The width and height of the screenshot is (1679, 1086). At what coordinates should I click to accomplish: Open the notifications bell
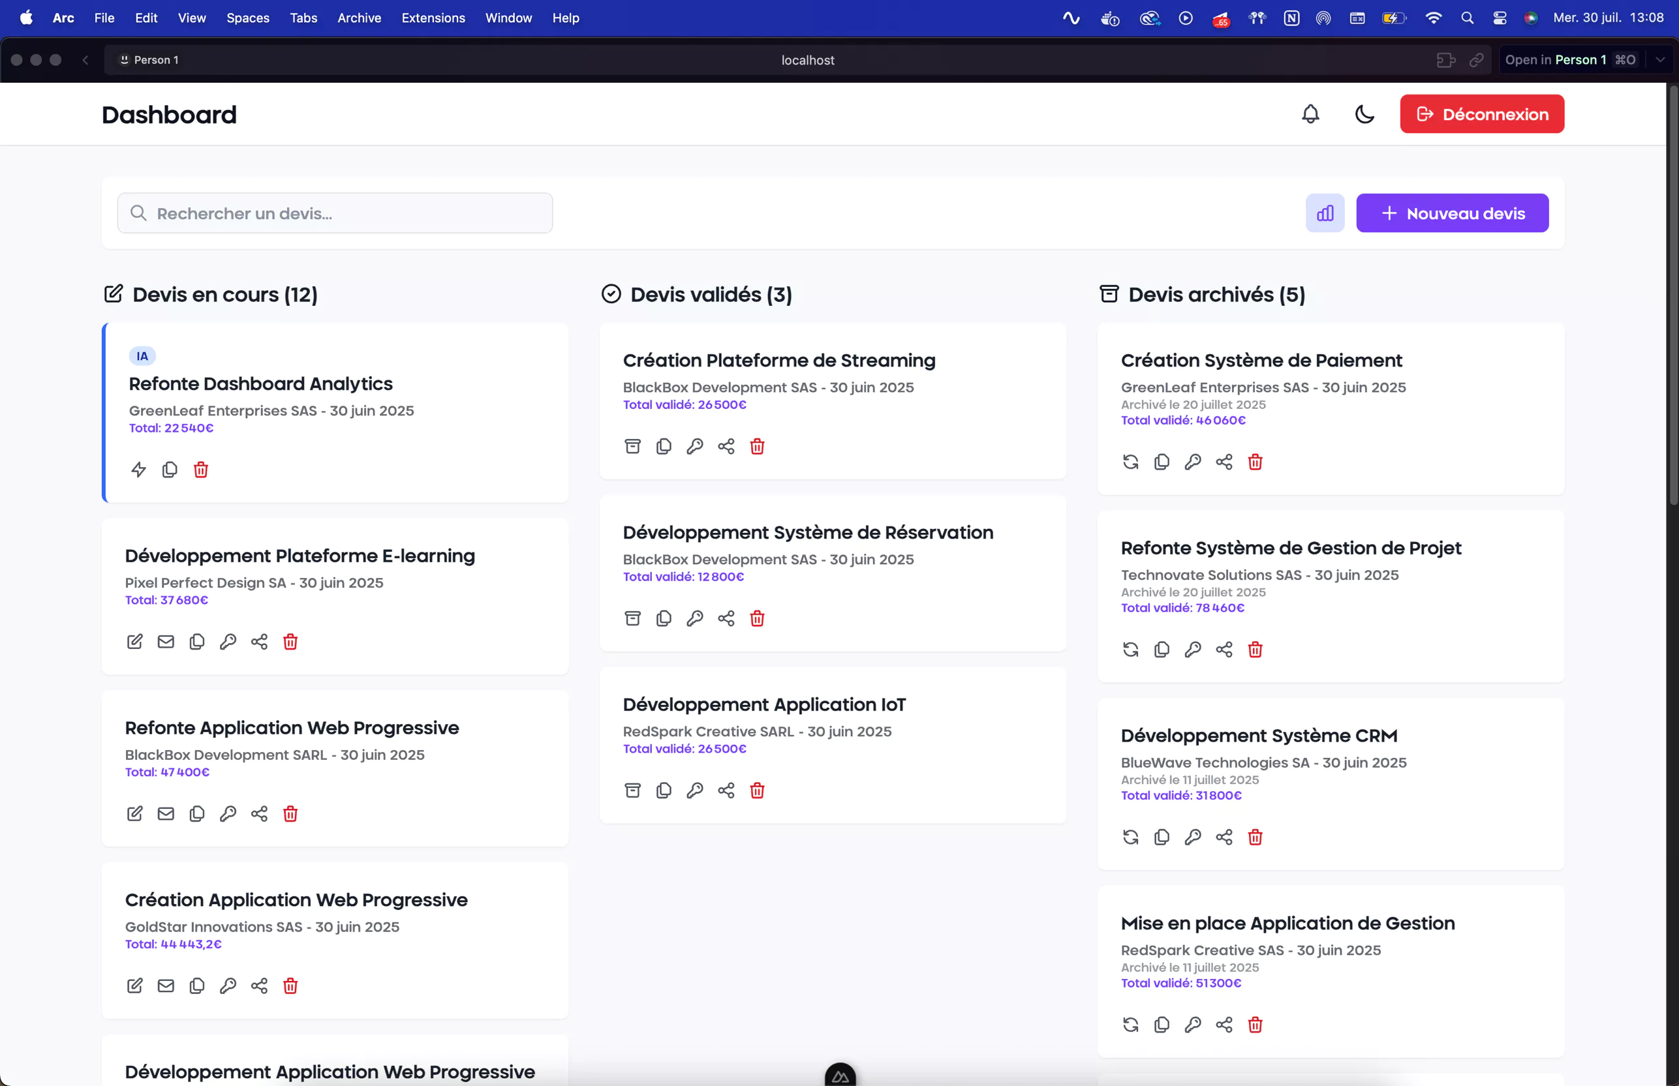click(x=1310, y=114)
